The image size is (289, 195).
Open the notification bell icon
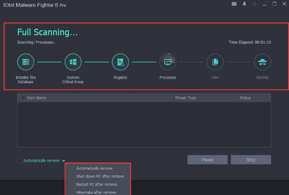(x=245, y=4)
